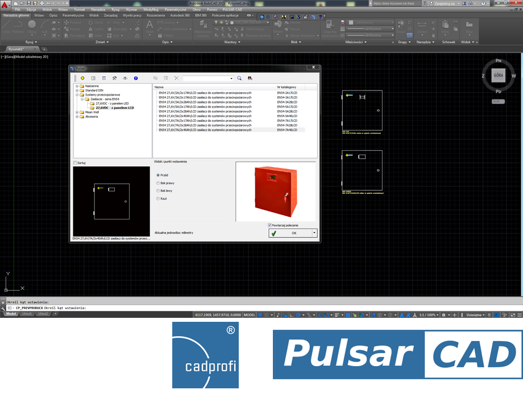The image size is (523, 398).
Task: Click the AutoCAD help icon in title bar
Action: click(483, 3)
